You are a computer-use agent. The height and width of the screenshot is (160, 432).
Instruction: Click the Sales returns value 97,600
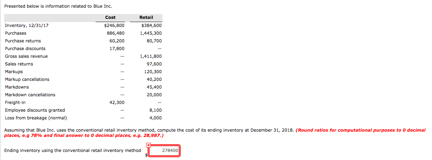(154, 64)
